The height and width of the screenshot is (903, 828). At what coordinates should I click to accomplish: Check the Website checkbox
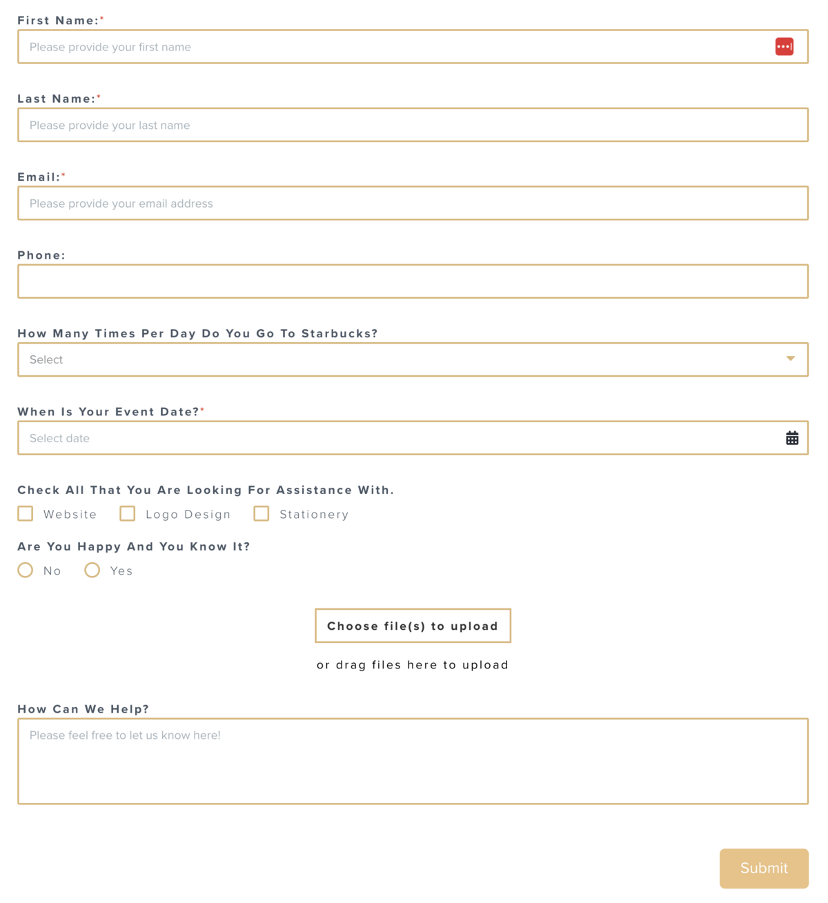[x=25, y=513]
